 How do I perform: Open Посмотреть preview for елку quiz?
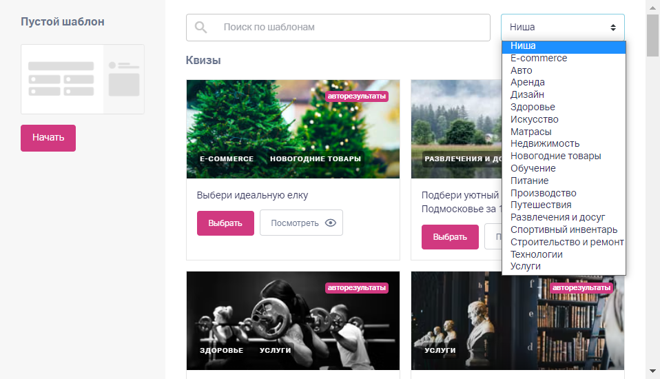point(301,223)
